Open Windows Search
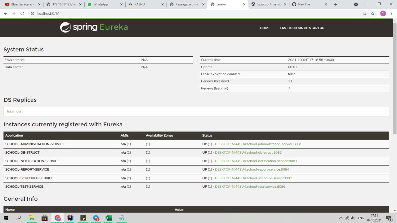397x223 pixels. coord(19,218)
